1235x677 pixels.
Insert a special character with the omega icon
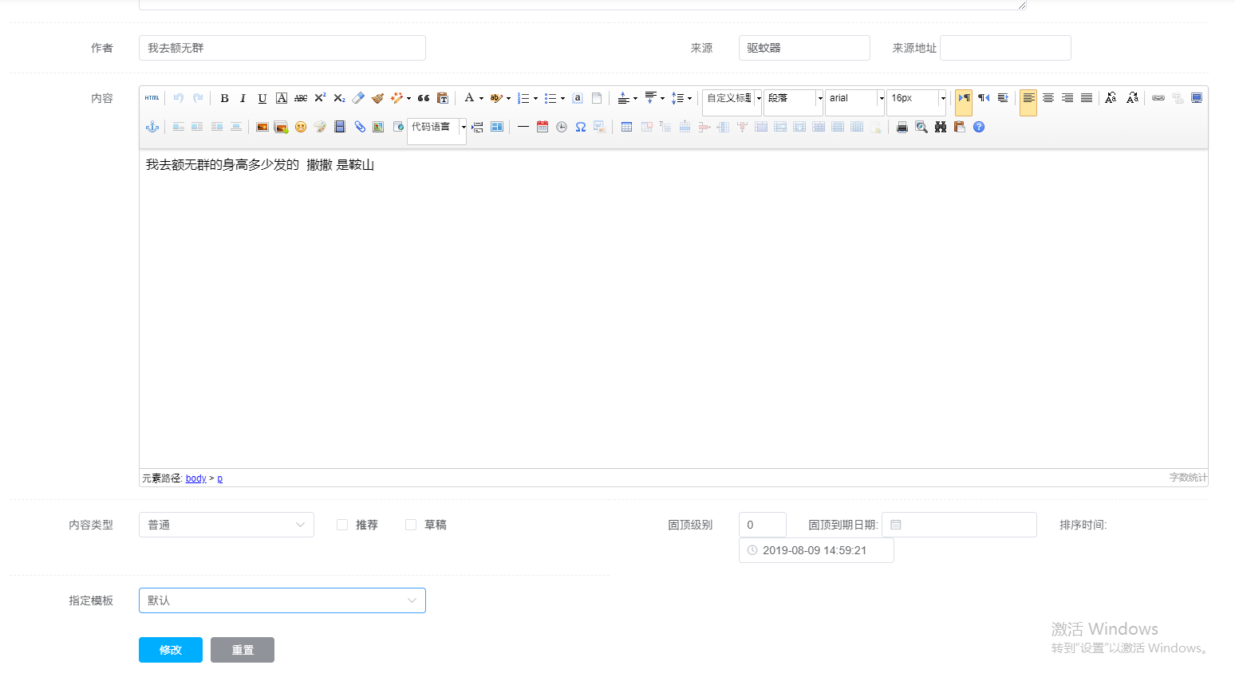point(580,127)
